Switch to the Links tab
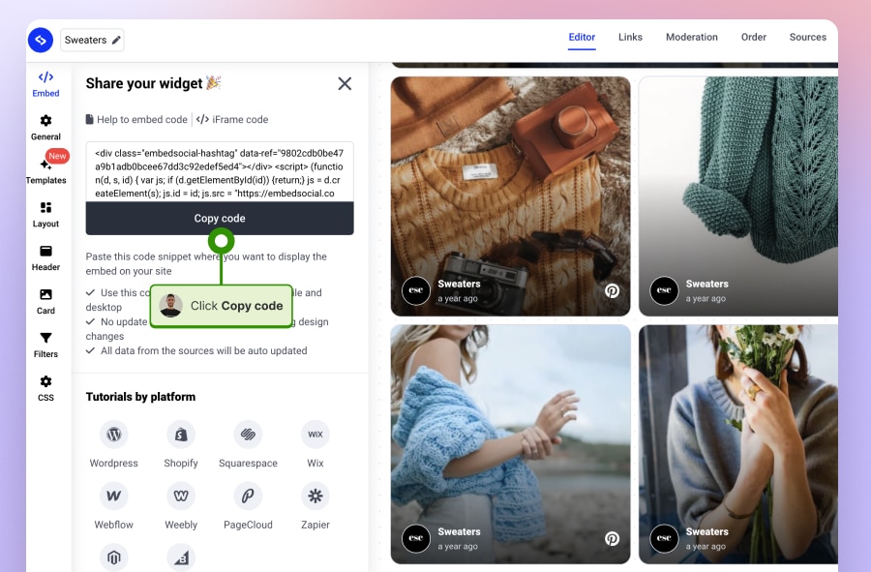 (x=630, y=37)
